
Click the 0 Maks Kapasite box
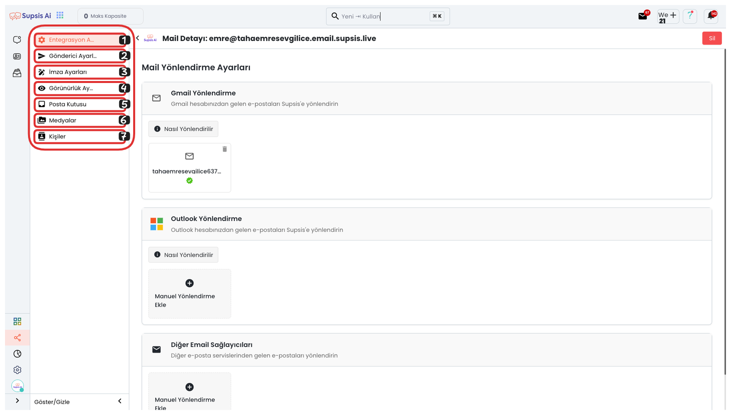[111, 16]
